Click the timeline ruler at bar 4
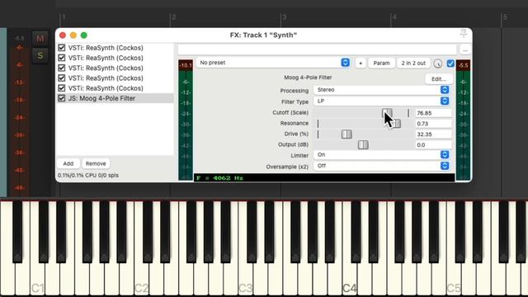 tap(394, 17)
